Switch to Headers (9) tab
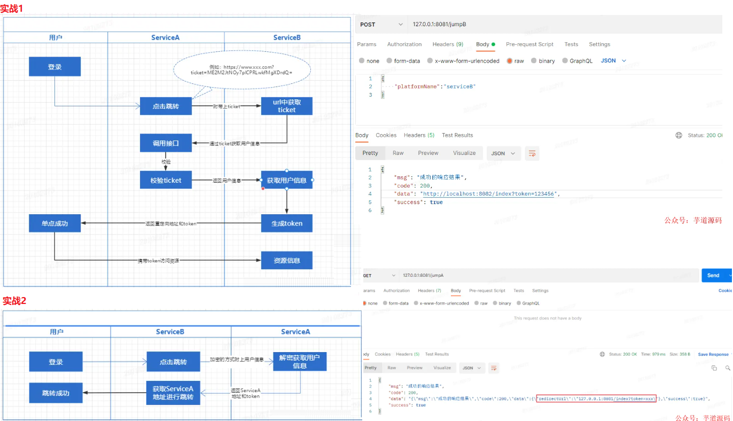Image resolution: width=733 pixels, height=421 pixels. 448,44
